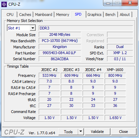This screenshot has width=139, height=138.
Task: Click the CPU-Z title bar text
Action: tap(14, 4)
